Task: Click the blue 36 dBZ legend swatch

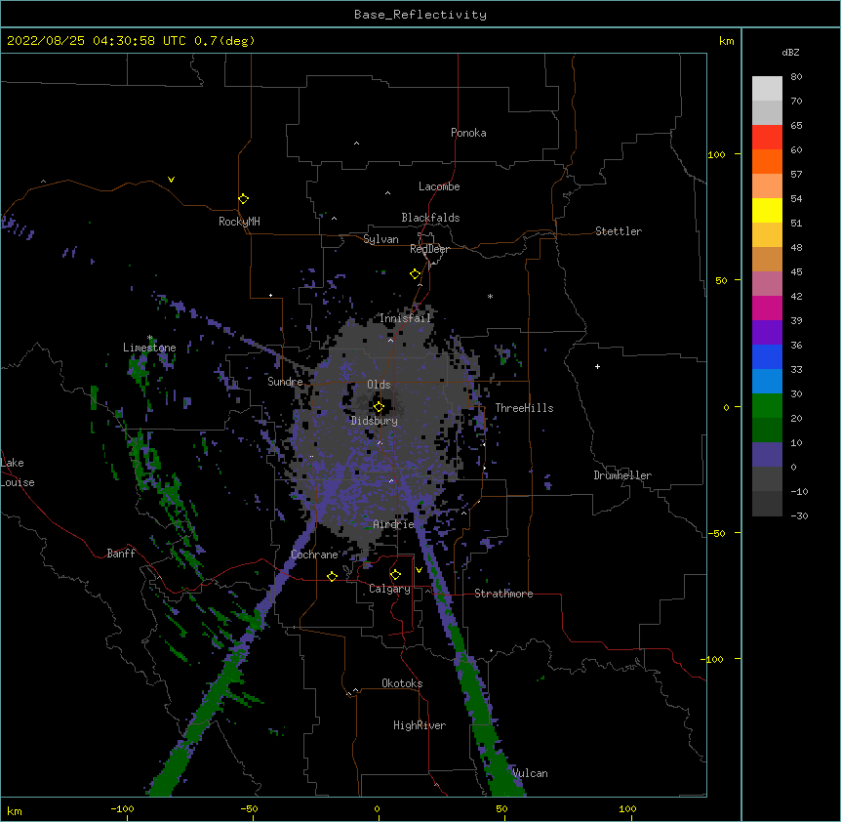Action: click(x=767, y=356)
